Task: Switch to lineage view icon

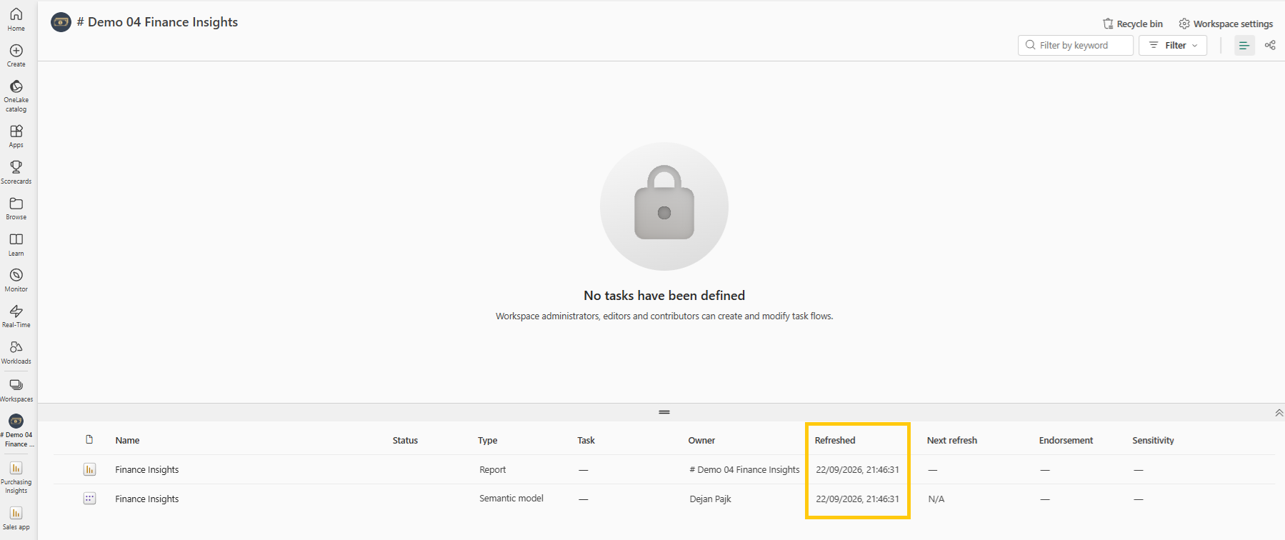Action: point(1270,45)
